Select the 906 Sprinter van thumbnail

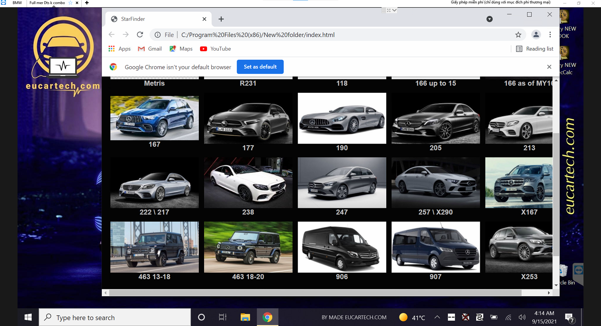point(342,247)
